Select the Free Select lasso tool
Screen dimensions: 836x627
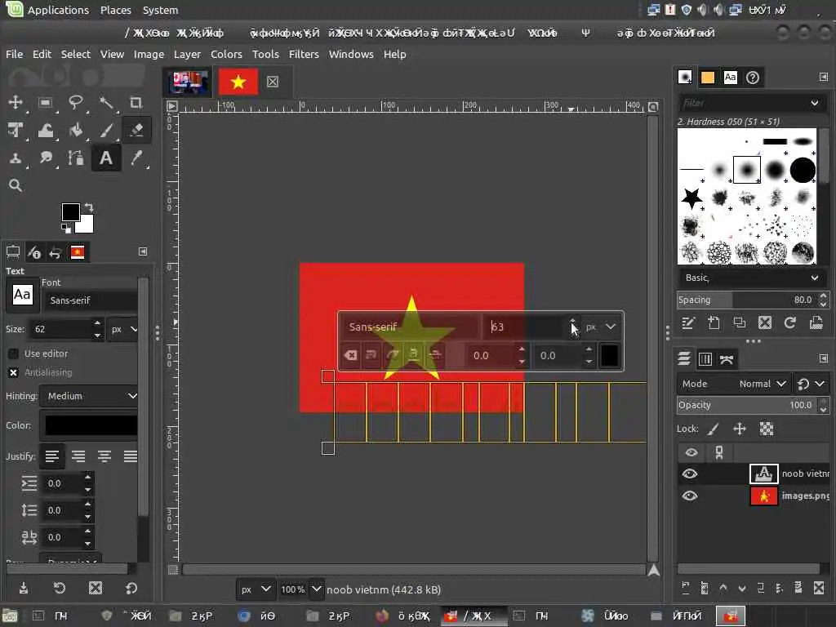[x=76, y=102]
